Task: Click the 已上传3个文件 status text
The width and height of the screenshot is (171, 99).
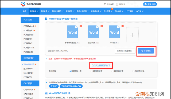Action: (x=58, y=51)
